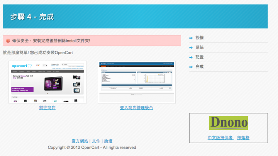Click the arrow icon beside 完成
278x156 pixels.
click(191, 67)
